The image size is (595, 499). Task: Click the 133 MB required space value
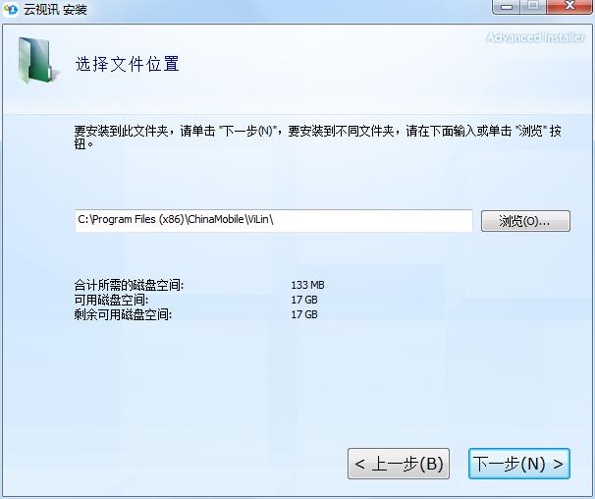[307, 285]
